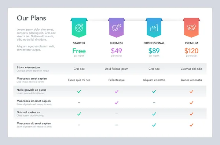Select the $49 Business price
This screenshot has width=220, height=145.
[x=117, y=51]
